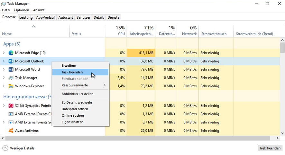Click the horizontal scrollbar left arrow

[x=3, y=138]
